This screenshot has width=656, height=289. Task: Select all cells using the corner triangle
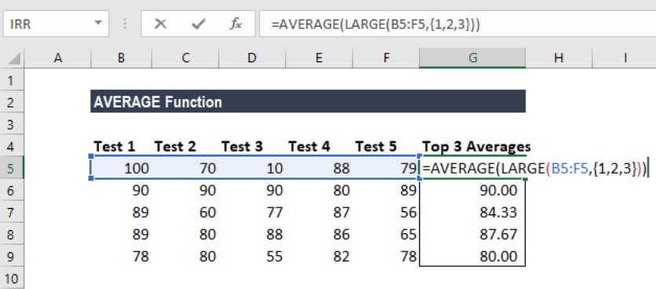(x=15, y=58)
